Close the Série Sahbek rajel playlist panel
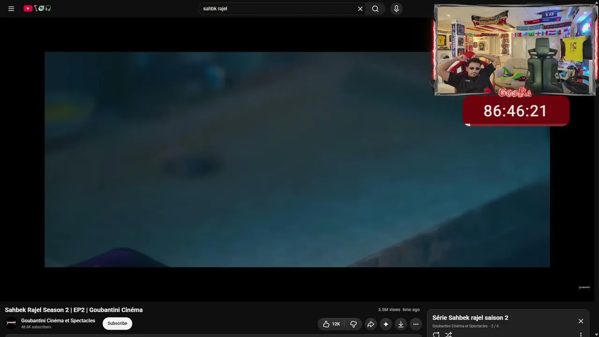 coord(581,321)
